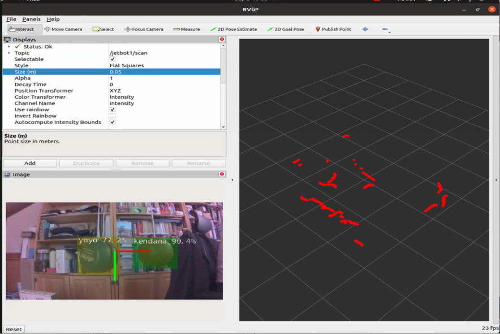
Task: Collapse the left dock with the arrow handle
Action: coord(232,180)
